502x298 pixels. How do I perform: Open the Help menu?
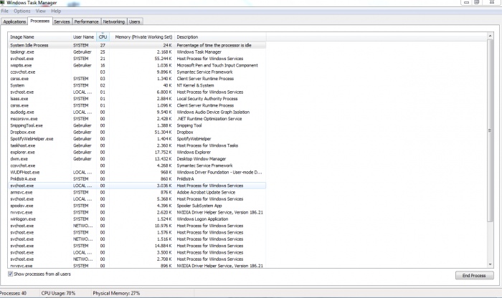tap(56, 11)
